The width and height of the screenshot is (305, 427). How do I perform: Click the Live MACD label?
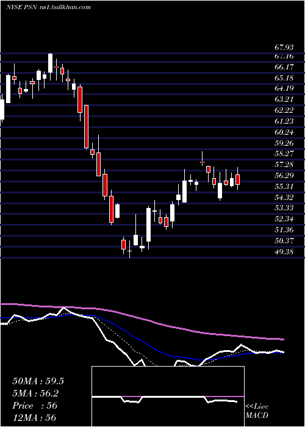click(x=257, y=411)
